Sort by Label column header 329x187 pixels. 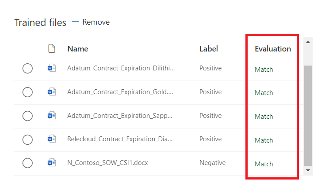(209, 49)
